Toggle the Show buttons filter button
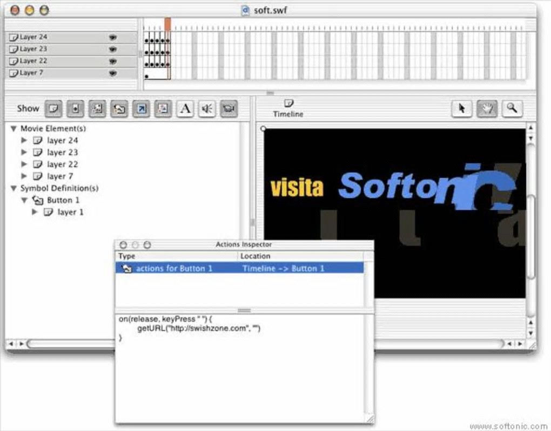This screenshot has width=551, height=431. [119, 109]
